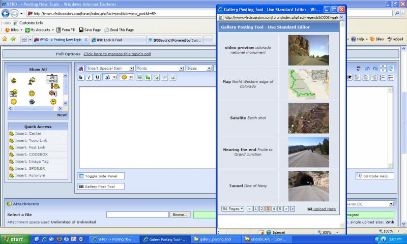
Task: Click the next page arrow in gallery pagination
Action: (286, 208)
